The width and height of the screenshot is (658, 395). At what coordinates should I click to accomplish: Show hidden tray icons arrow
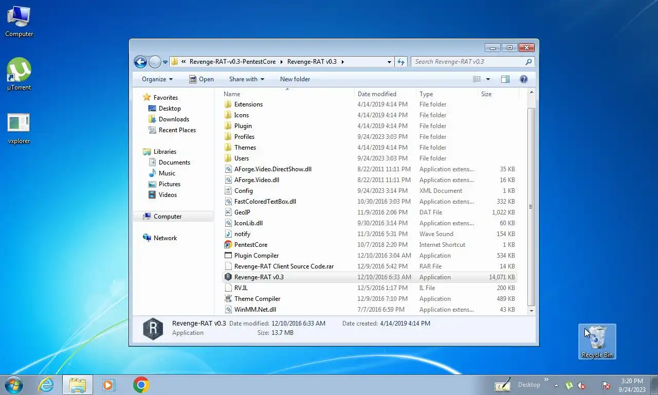click(556, 385)
